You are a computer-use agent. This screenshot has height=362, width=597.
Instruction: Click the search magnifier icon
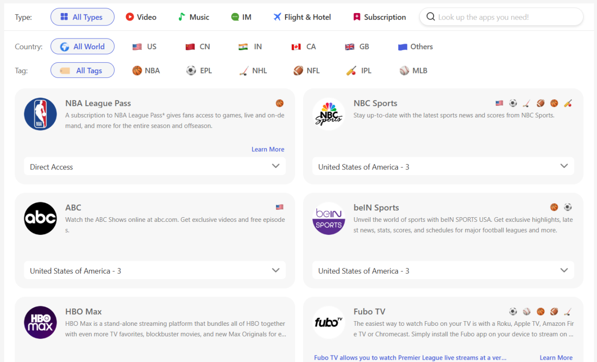click(430, 17)
